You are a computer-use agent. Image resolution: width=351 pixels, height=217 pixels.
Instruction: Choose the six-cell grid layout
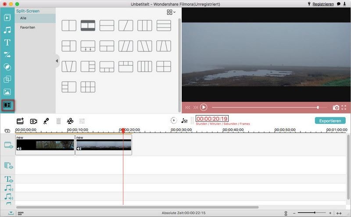(x=88, y=87)
